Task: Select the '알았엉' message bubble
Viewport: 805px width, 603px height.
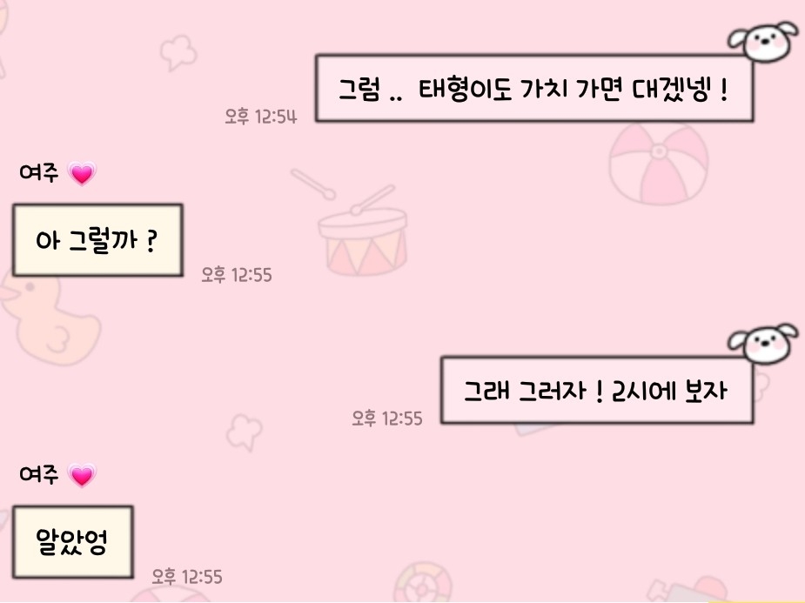Action: [73, 542]
